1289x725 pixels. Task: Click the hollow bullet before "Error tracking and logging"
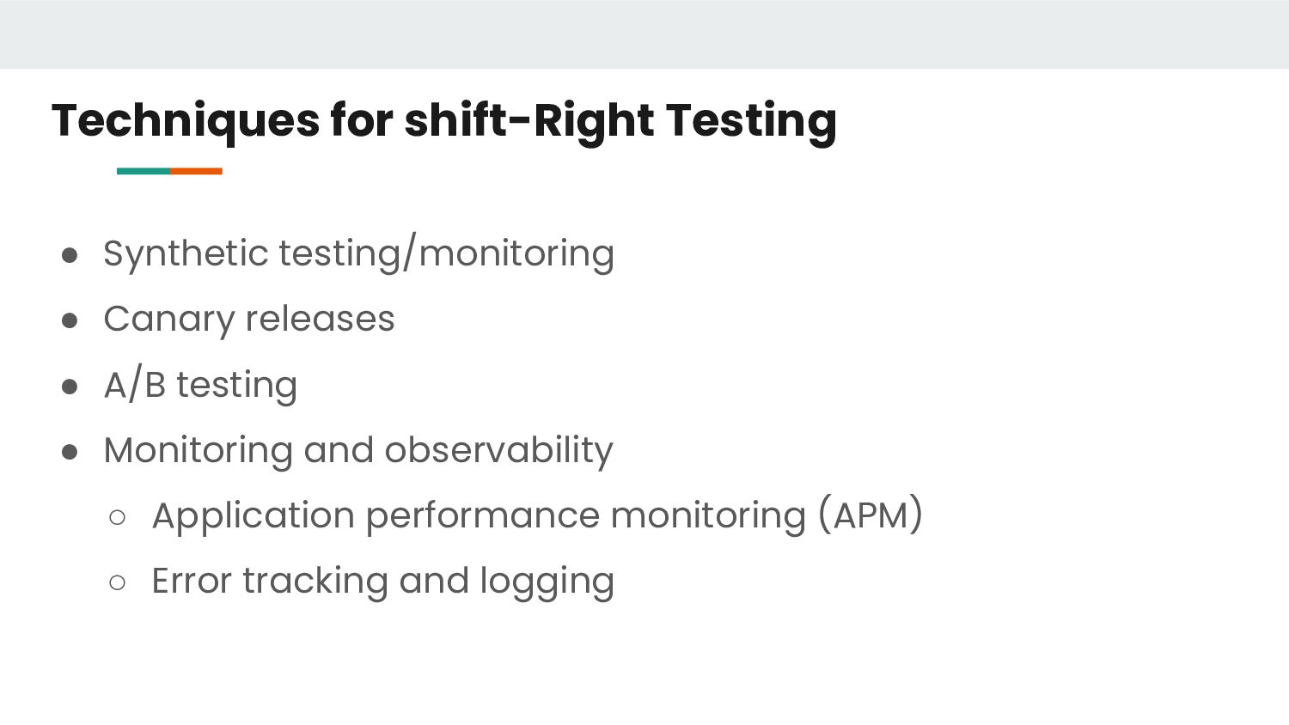click(118, 582)
